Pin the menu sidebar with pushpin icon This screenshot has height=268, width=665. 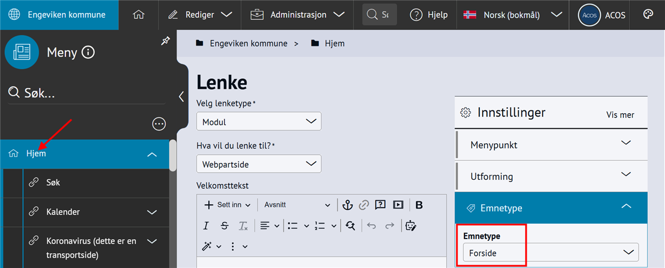coord(165,41)
